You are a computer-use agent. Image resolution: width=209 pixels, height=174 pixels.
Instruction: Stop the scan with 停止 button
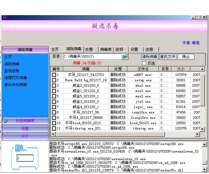click(186, 57)
